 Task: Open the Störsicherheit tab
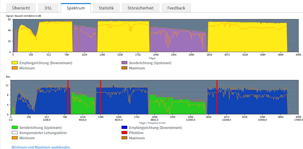point(140,8)
